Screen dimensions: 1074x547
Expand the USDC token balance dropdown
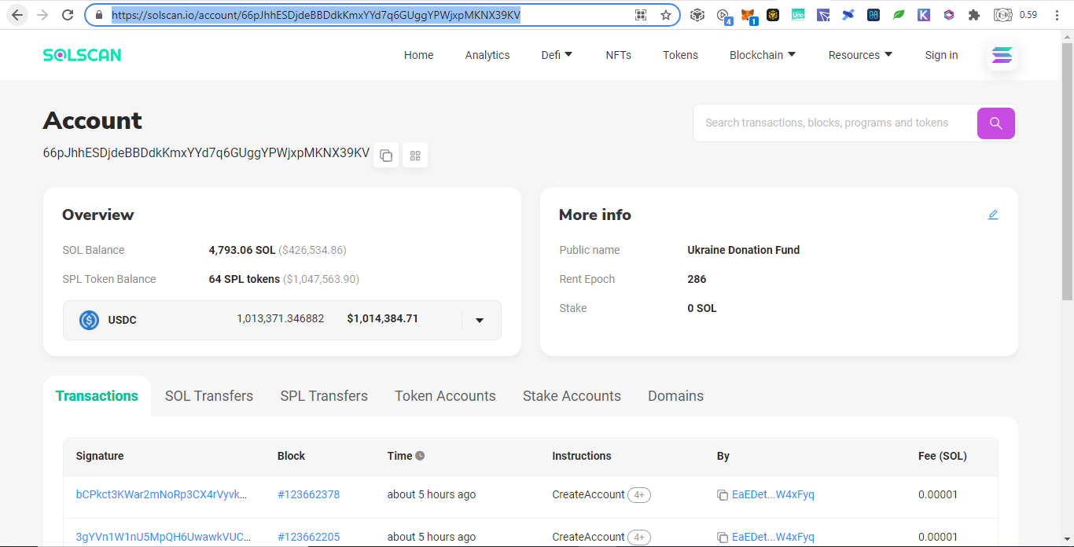click(480, 320)
